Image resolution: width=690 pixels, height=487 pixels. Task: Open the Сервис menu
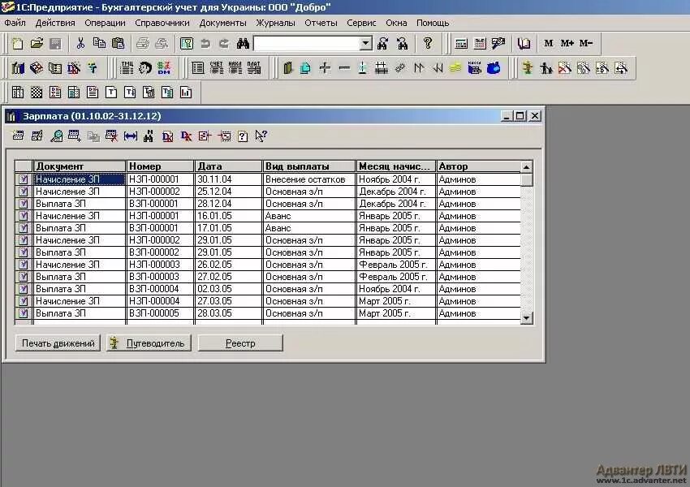pyautogui.click(x=361, y=23)
